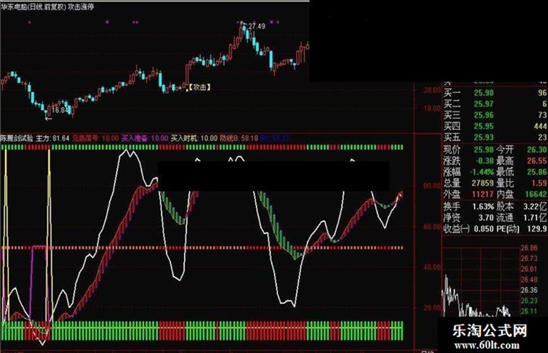548x353 pixels.
Task: Click the 26.36 intraday axis label
Action: click(x=529, y=290)
